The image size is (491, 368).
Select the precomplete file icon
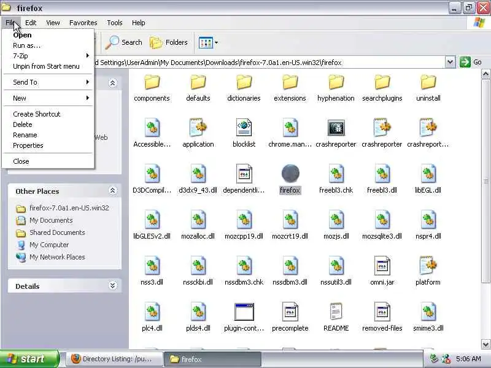click(x=290, y=312)
